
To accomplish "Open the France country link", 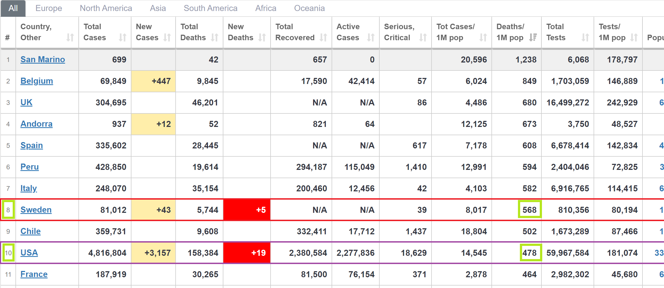I will [x=34, y=274].
